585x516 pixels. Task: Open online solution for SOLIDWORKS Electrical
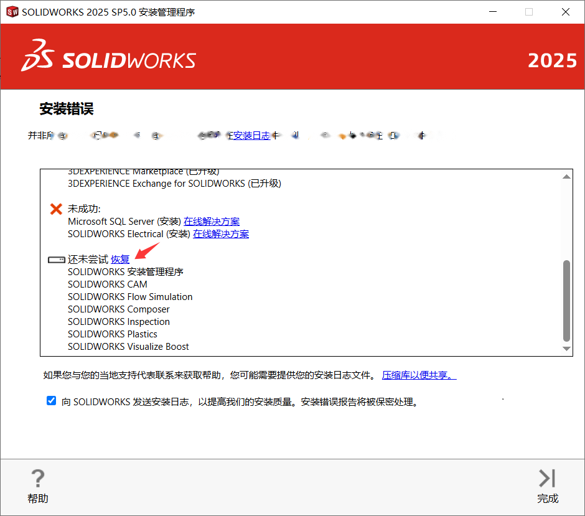221,234
